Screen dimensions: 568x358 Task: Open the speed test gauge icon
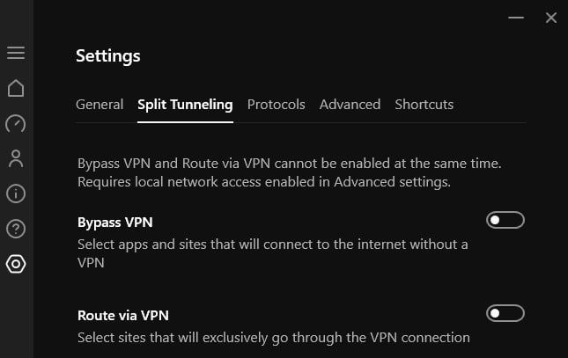16,123
